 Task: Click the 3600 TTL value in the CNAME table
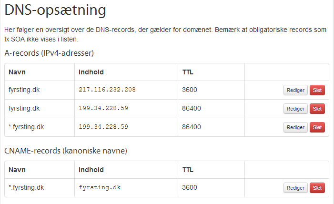[x=190, y=188]
